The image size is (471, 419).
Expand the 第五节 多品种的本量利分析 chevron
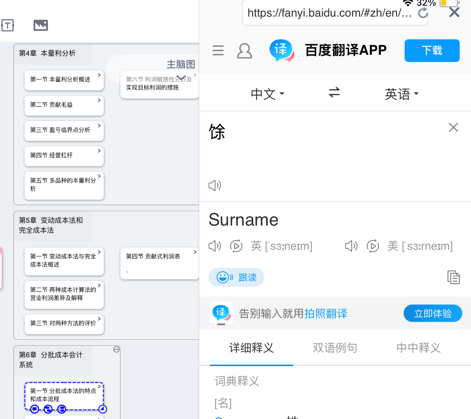(x=99, y=176)
